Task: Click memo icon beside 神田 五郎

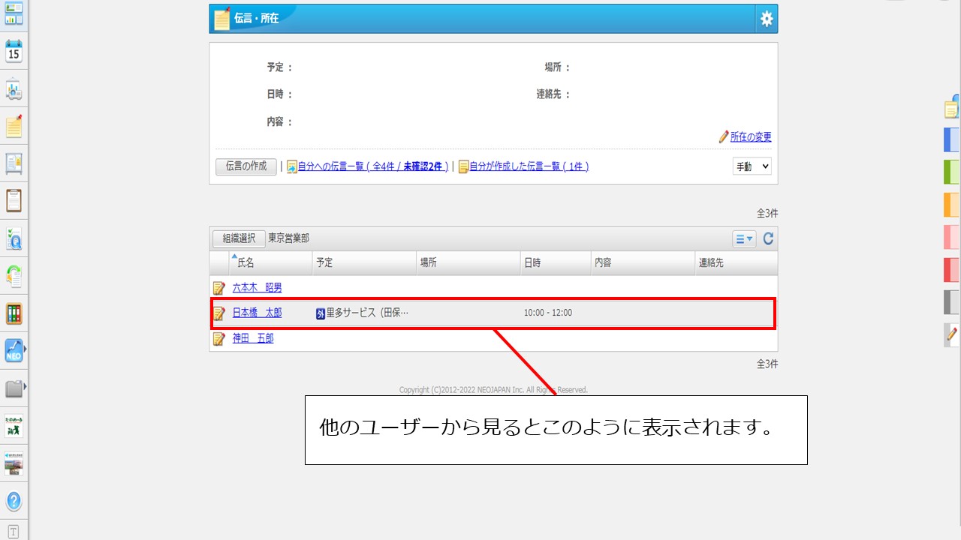Action: click(219, 339)
